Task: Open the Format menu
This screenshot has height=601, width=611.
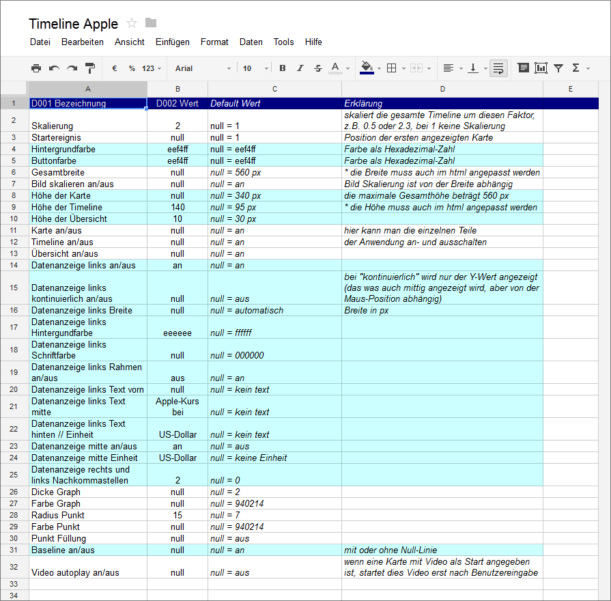Action: tap(214, 42)
